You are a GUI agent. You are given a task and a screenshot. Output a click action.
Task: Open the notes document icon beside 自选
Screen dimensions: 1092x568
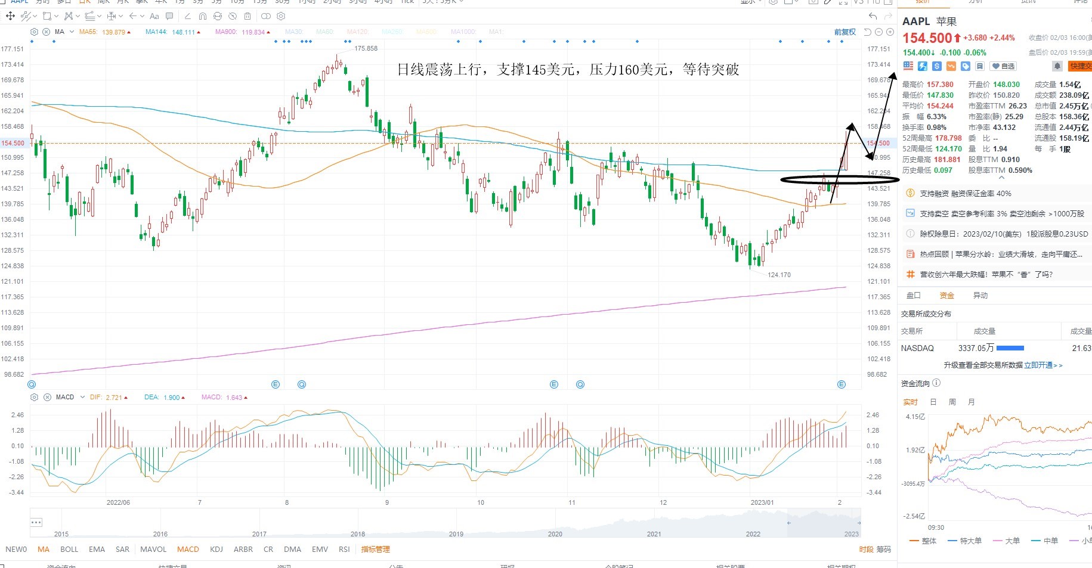(980, 66)
